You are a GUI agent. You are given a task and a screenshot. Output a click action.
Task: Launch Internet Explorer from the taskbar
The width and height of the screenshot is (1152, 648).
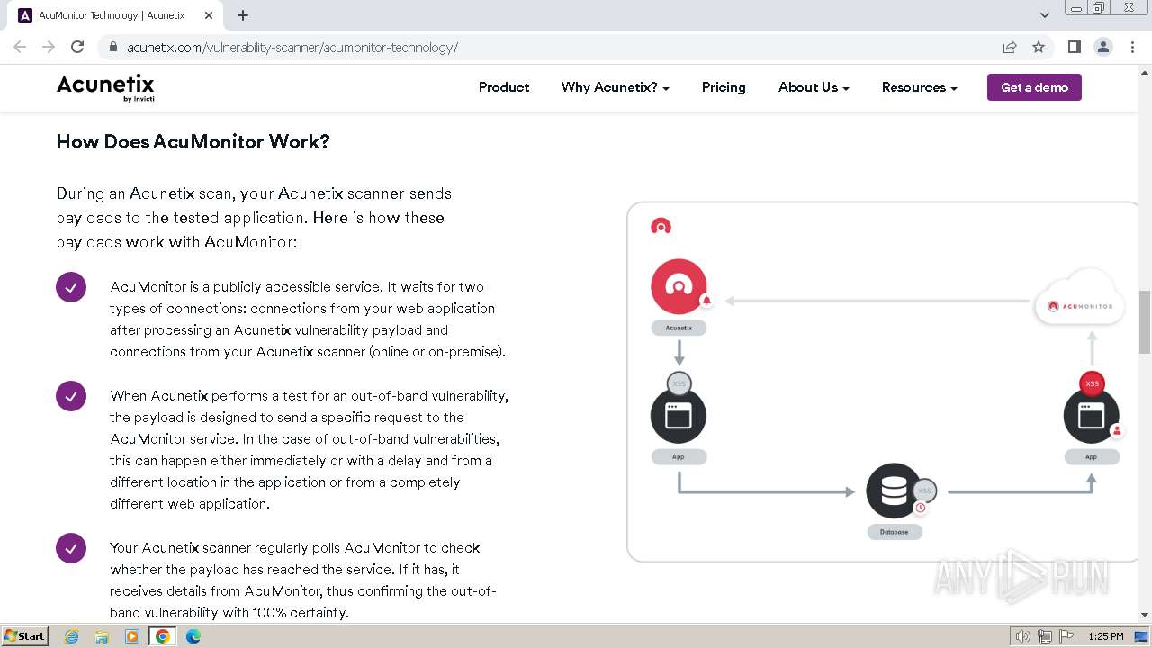point(72,636)
